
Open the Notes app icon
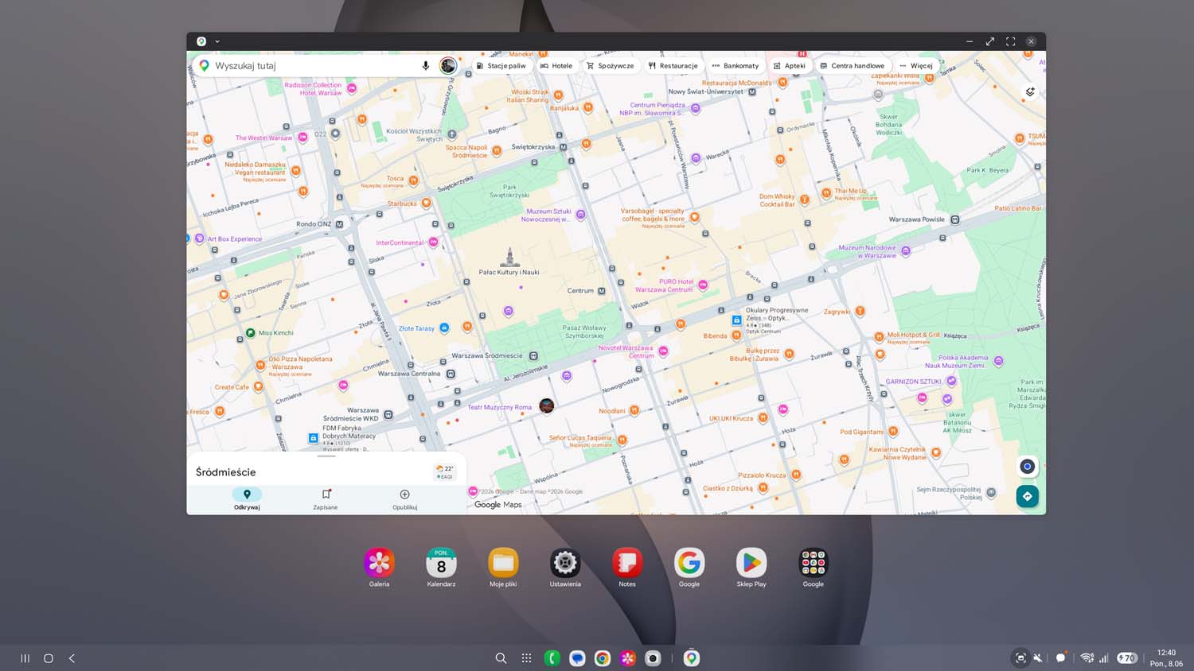point(627,563)
